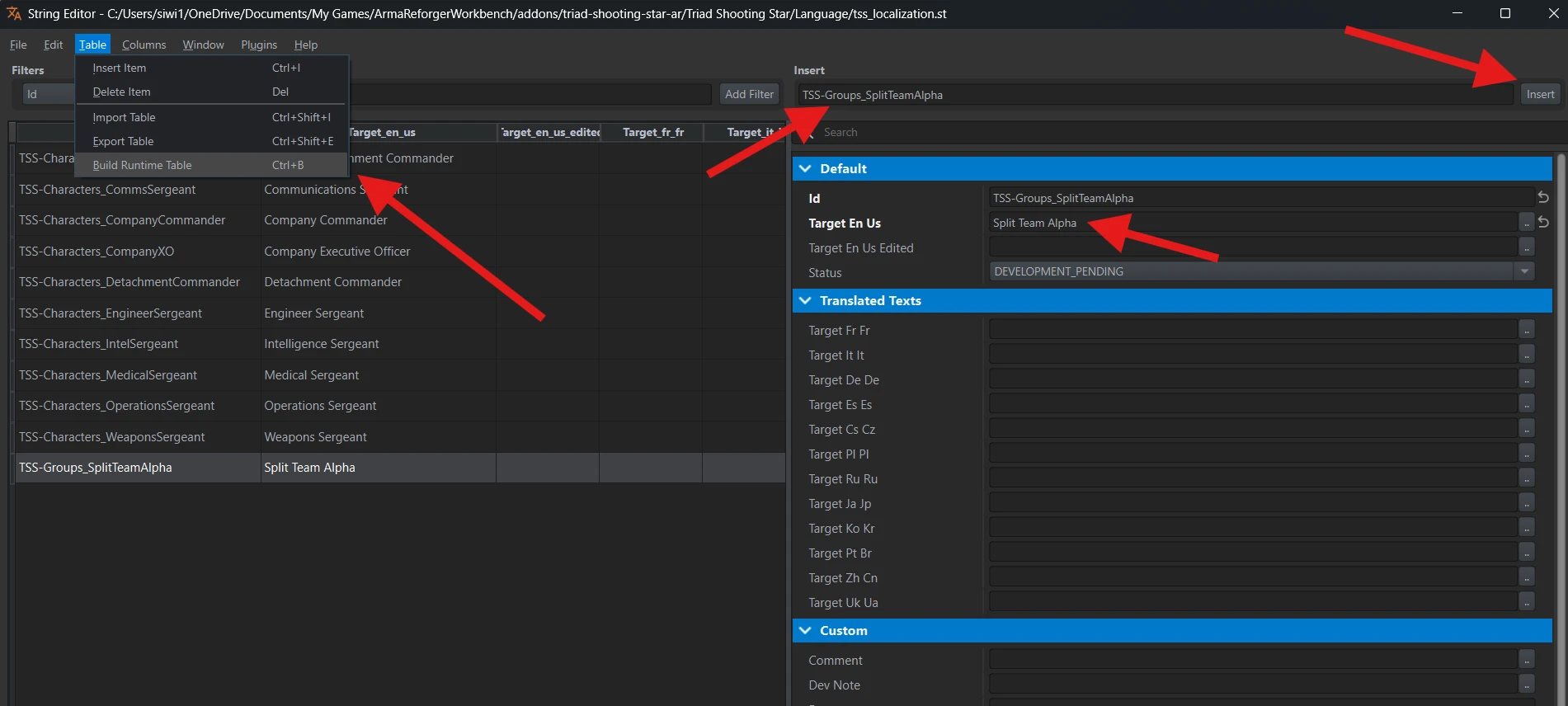Click the Comment text field

(x=1253, y=660)
